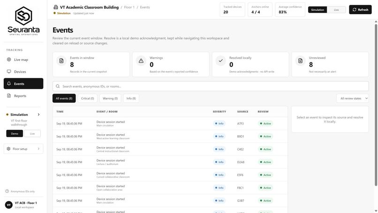The image size is (378, 213).
Task: Click the Warnings triangle icon
Action: (x=141, y=61)
